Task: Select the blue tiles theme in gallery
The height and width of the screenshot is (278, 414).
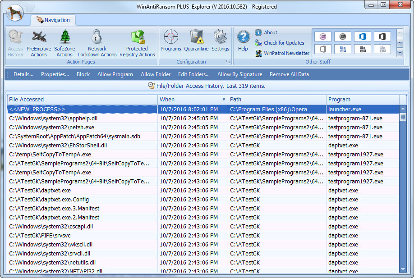Action: click(x=343, y=49)
